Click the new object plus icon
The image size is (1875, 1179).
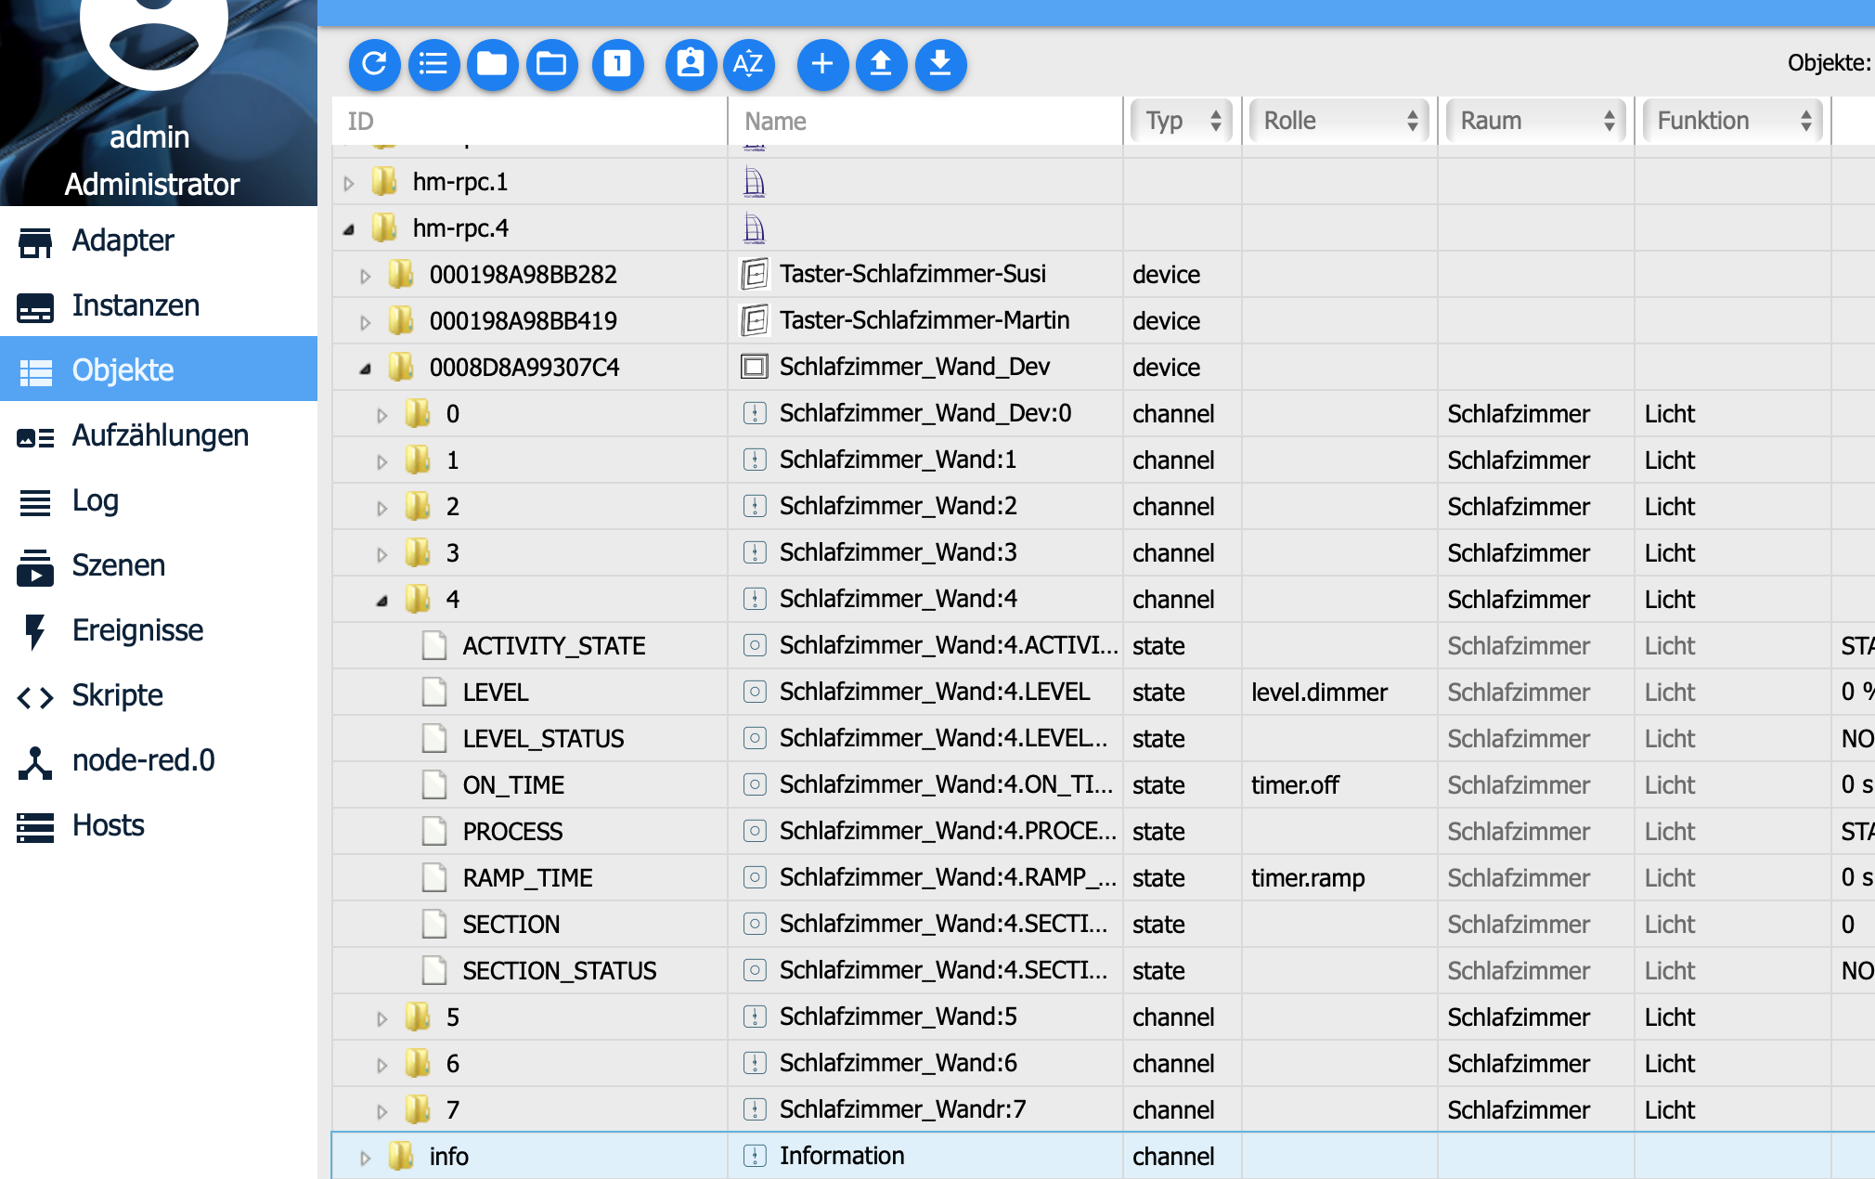pos(820,64)
